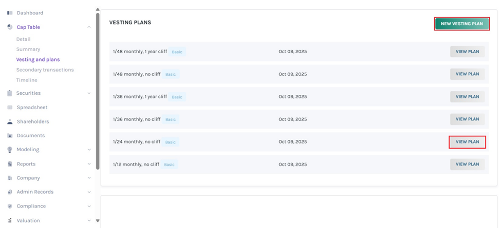Click the Dashboard icon in sidebar
Screen dimensions: 501x228
10,13
